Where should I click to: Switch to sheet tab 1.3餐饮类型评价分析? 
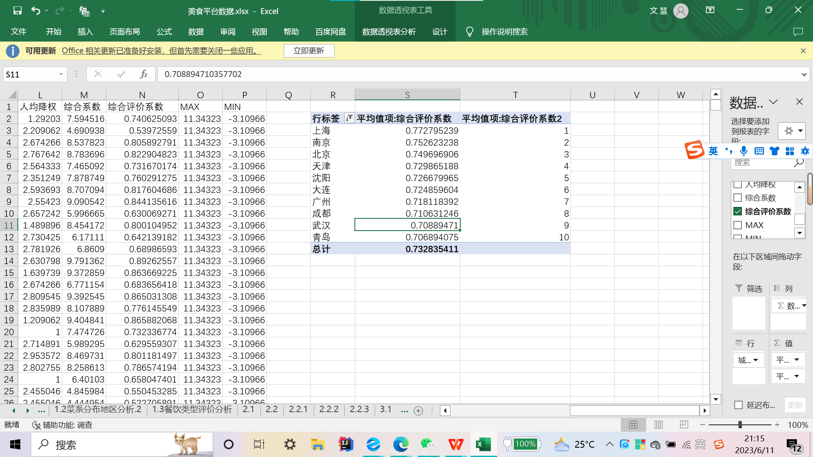point(192,409)
